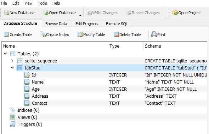Click the Name row TEXT type cell

tap(114, 82)
